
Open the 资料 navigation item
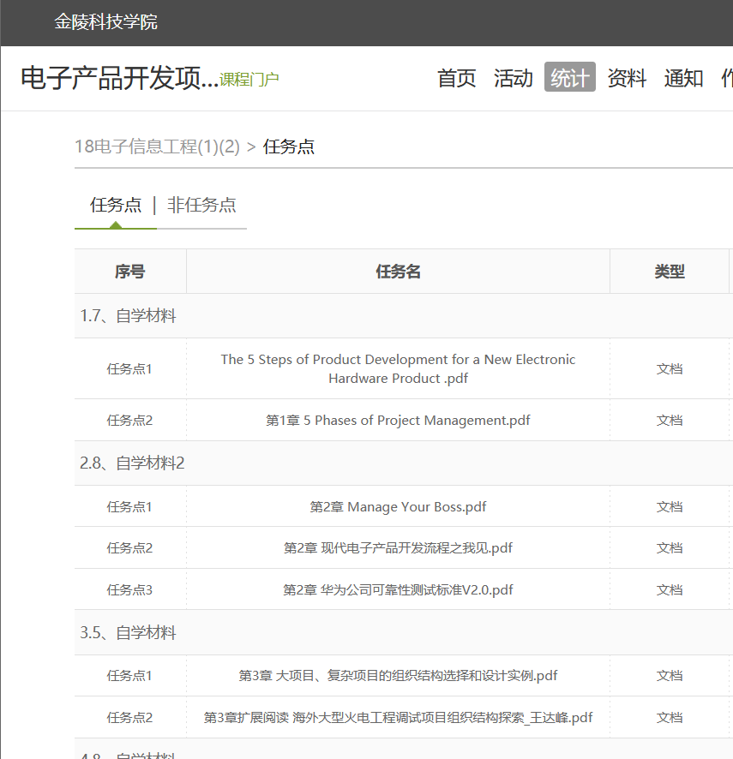point(626,78)
